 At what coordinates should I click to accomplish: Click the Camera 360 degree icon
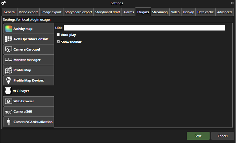(x=9, y=112)
